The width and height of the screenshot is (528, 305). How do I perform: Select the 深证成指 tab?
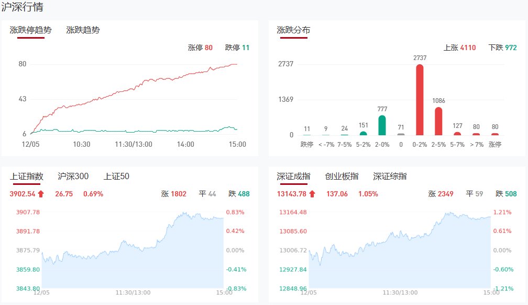pos(293,177)
